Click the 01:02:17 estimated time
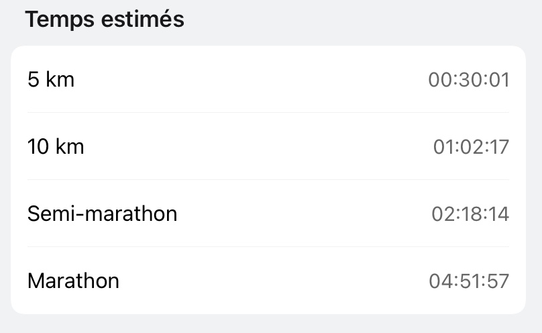542x333 pixels. pyautogui.click(x=471, y=146)
